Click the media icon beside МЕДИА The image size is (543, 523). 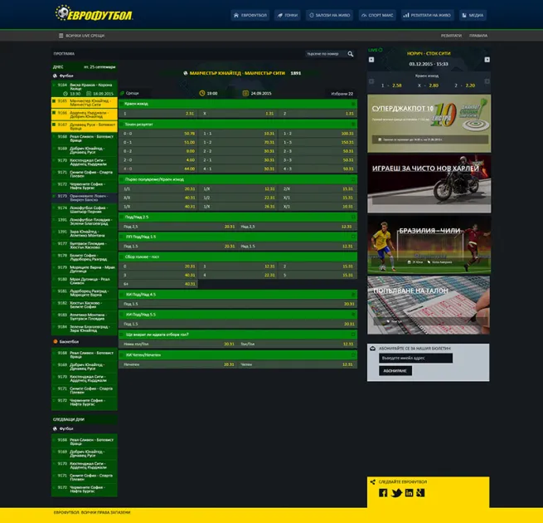coord(464,15)
